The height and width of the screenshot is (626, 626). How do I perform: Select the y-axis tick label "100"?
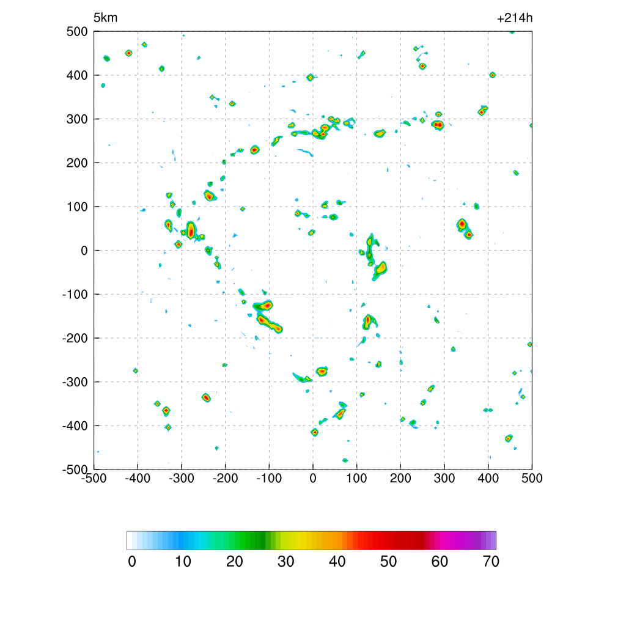[x=77, y=207]
